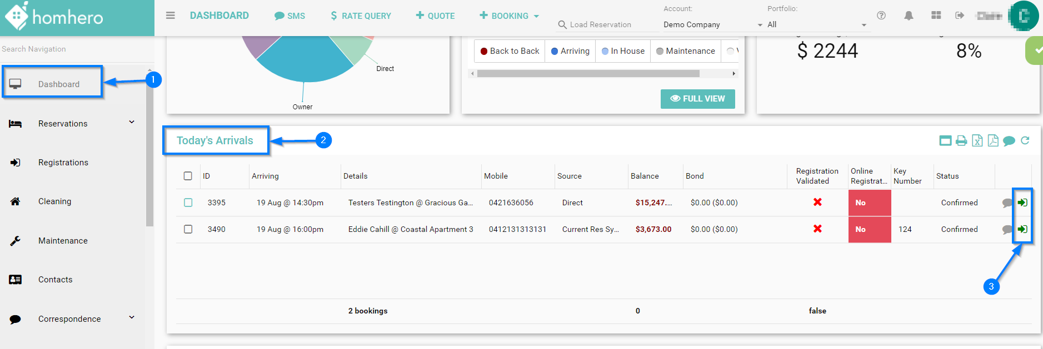Tick the checkbox for booking 3395

[188, 203]
